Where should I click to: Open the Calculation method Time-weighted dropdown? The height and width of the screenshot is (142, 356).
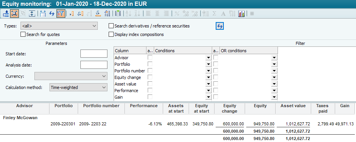pos(78,87)
